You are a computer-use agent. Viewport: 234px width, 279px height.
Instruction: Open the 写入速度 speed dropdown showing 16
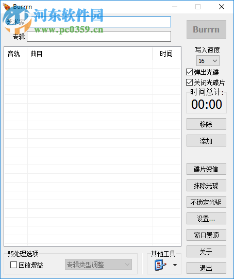point(208,61)
